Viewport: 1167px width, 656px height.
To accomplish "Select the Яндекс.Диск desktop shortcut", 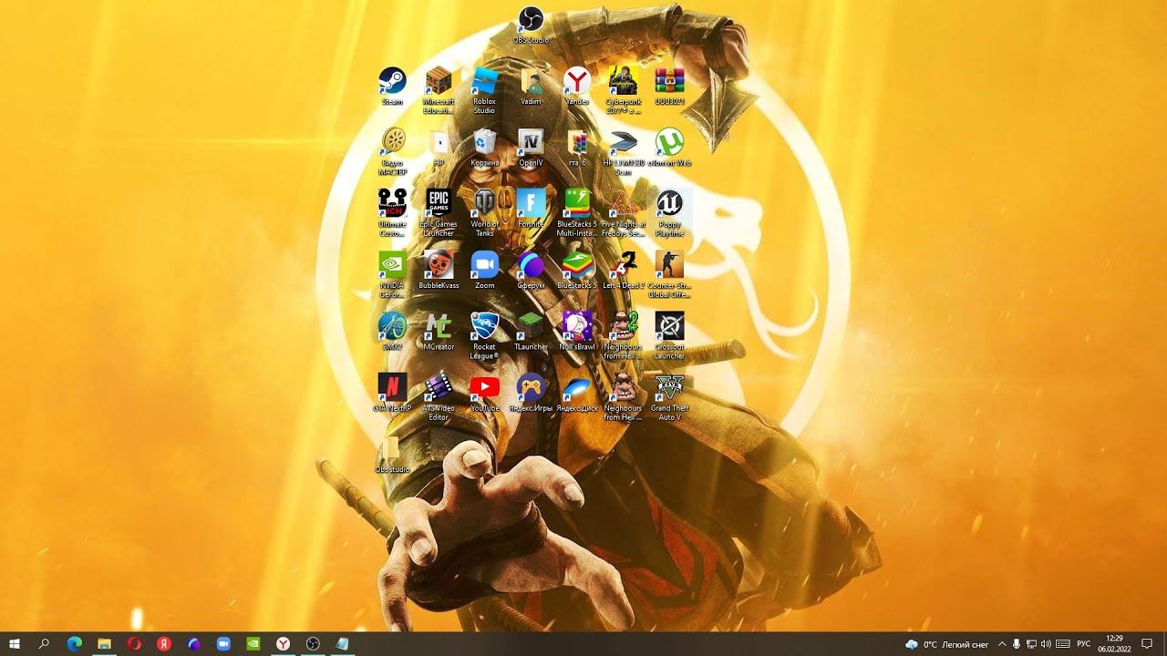I will (577, 393).
